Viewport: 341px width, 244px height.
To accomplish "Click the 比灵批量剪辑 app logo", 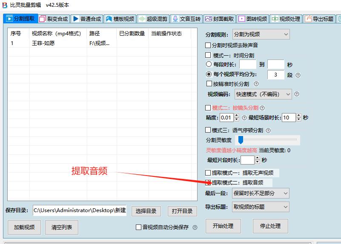I will (5, 5).
